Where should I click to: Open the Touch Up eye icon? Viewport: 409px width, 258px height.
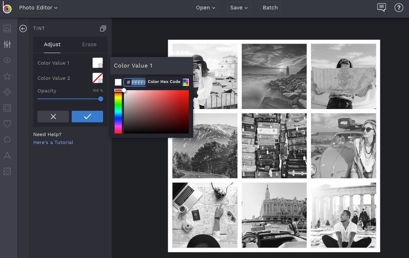click(x=7, y=60)
